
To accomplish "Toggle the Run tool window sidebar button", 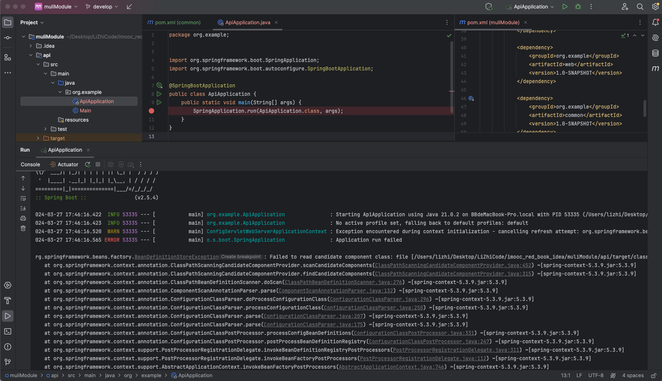I will pyautogui.click(x=8, y=316).
